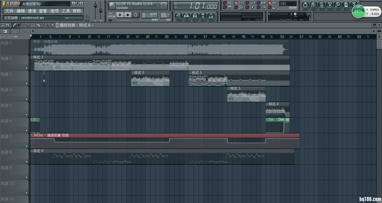The width and height of the screenshot is (382, 203).
Task: Choose the Select marquee tool in playlist
Action: click(x=42, y=25)
